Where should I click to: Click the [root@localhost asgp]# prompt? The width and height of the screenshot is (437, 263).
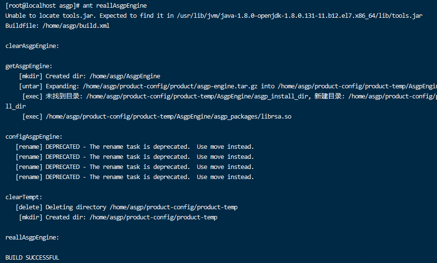coord(42,6)
